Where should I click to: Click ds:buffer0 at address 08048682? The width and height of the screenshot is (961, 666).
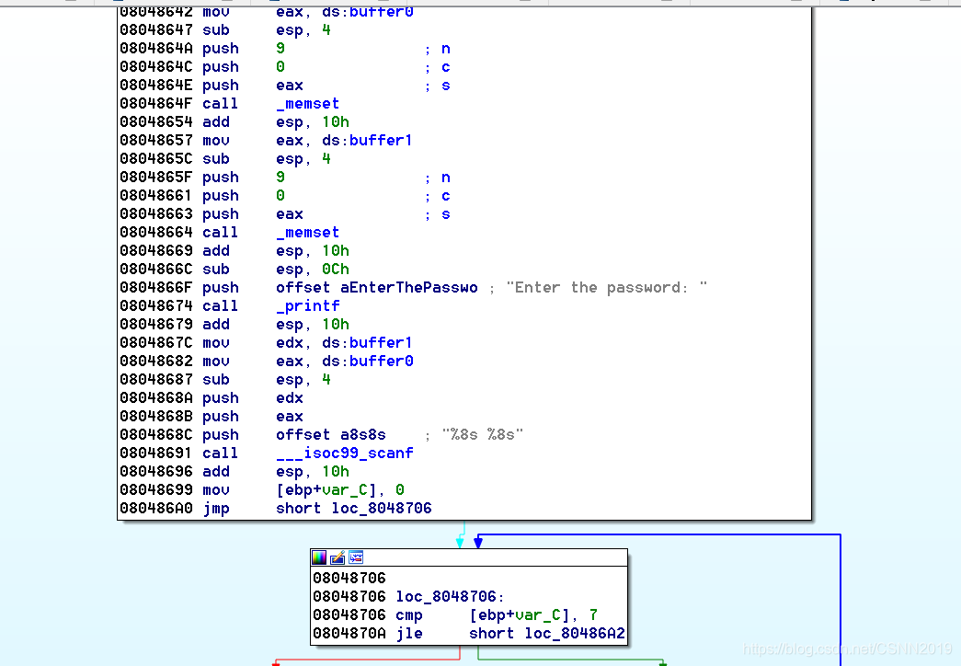368,362
